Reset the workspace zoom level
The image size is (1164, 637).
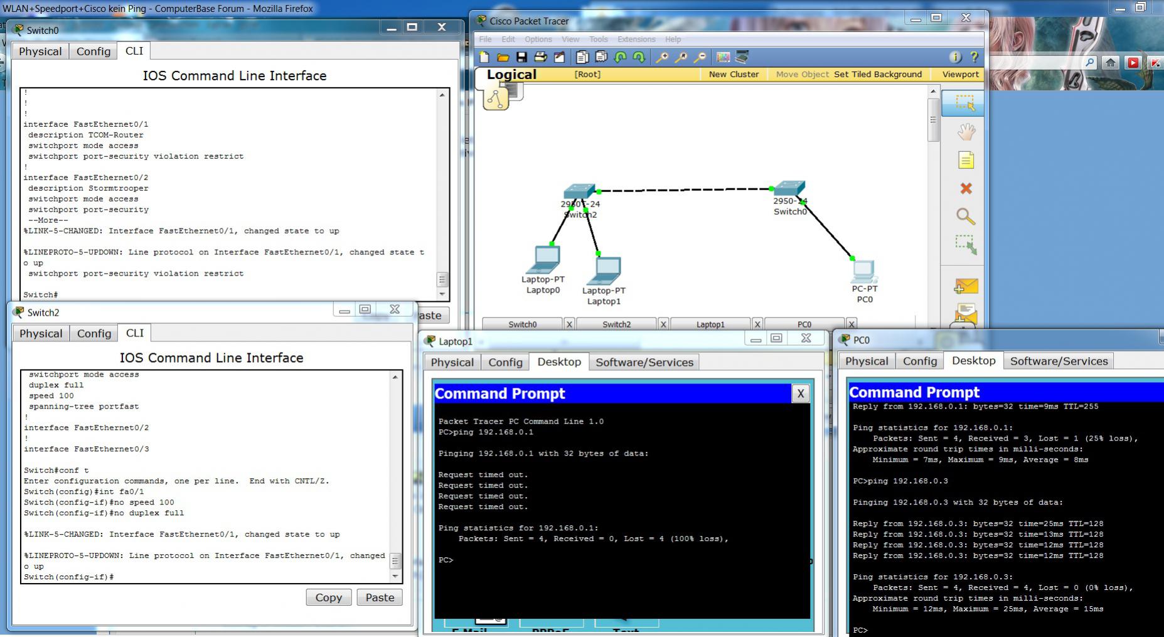681,57
